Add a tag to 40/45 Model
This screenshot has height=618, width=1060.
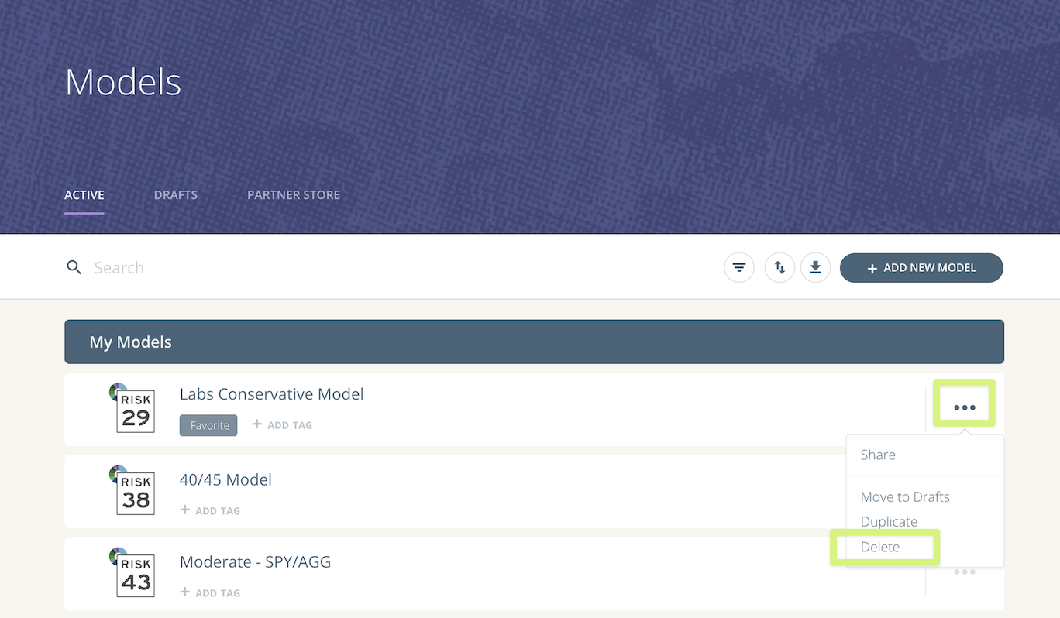[210, 510]
